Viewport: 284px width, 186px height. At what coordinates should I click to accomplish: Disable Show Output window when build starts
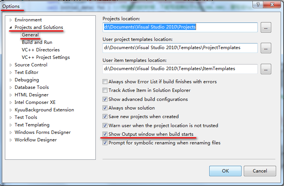105,134
